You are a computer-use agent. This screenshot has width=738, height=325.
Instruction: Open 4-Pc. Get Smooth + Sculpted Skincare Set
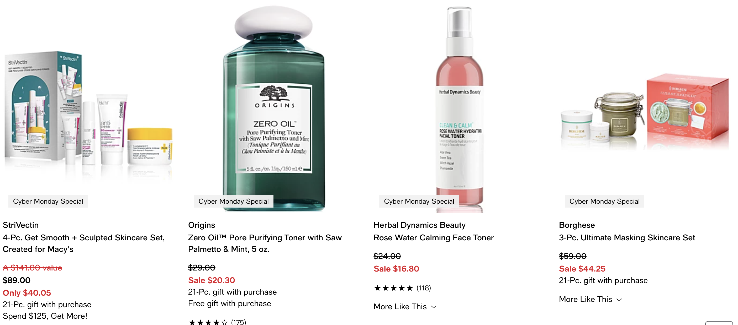(84, 243)
